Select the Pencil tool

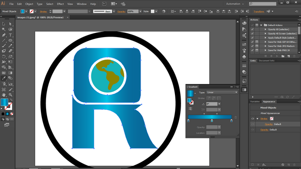(10, 46)
